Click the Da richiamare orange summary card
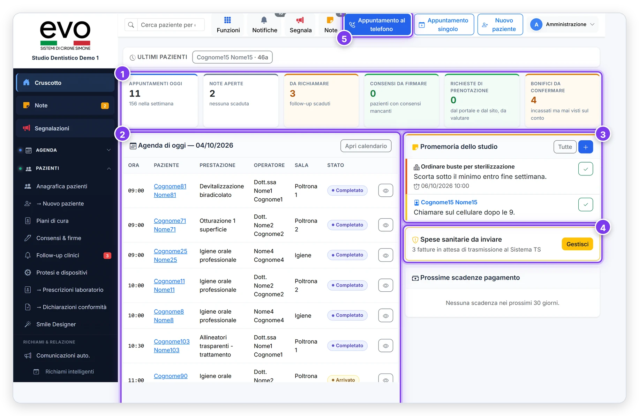The width and height of the screenshot is (639, 416). click(x=321, y=100)
